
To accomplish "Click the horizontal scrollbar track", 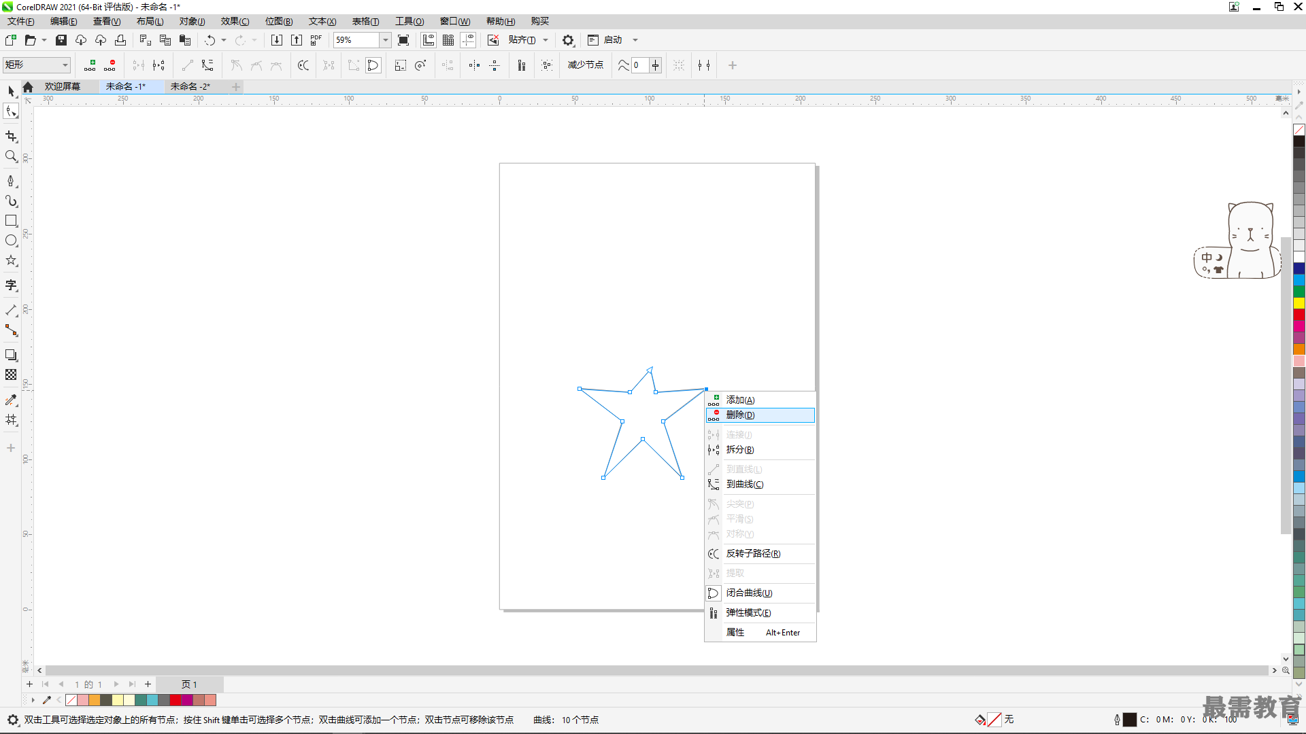I will coord(656,670).
